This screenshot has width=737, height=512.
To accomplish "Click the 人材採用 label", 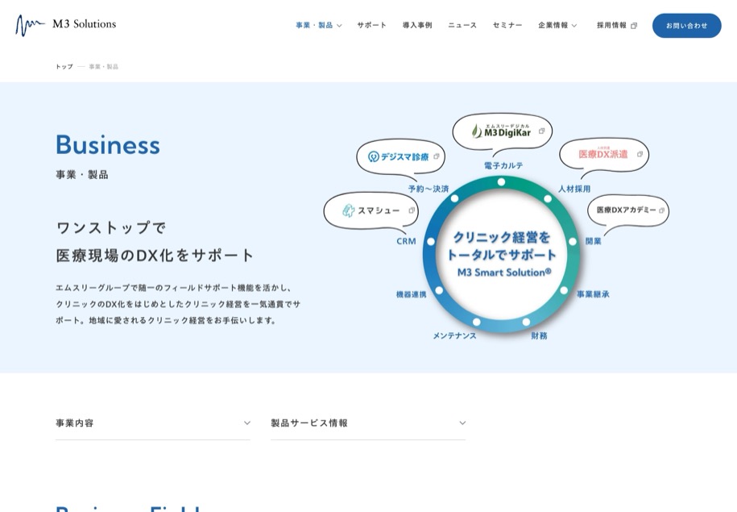I will [574, 189].
